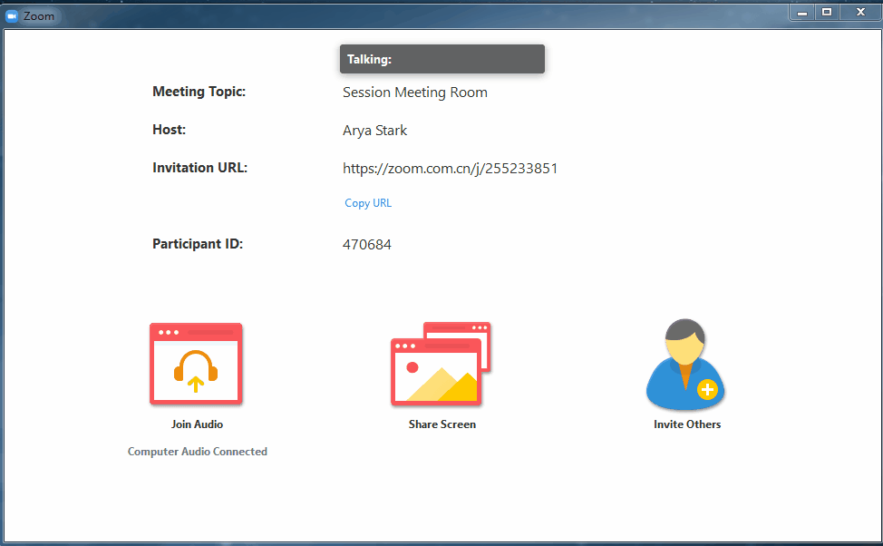The width and height of the screenshot is (883, 546).
Task: Click the Zoom camera logo in title bar
Action: [x=11, y=16]
